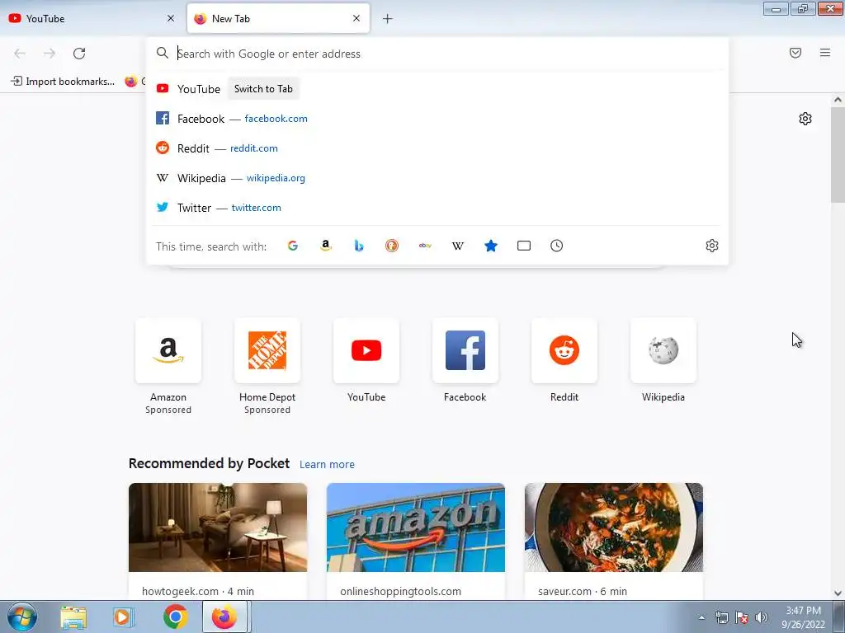Click scrollbar up arrow

tap(838, 100)
